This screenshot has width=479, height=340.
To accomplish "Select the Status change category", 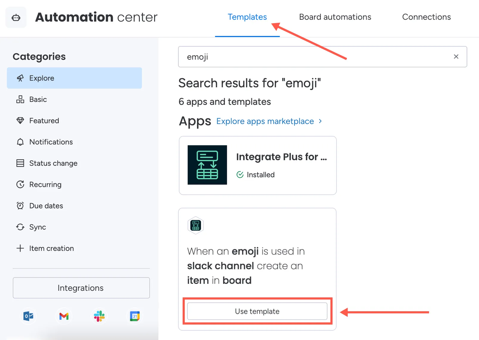I will 74,163.
